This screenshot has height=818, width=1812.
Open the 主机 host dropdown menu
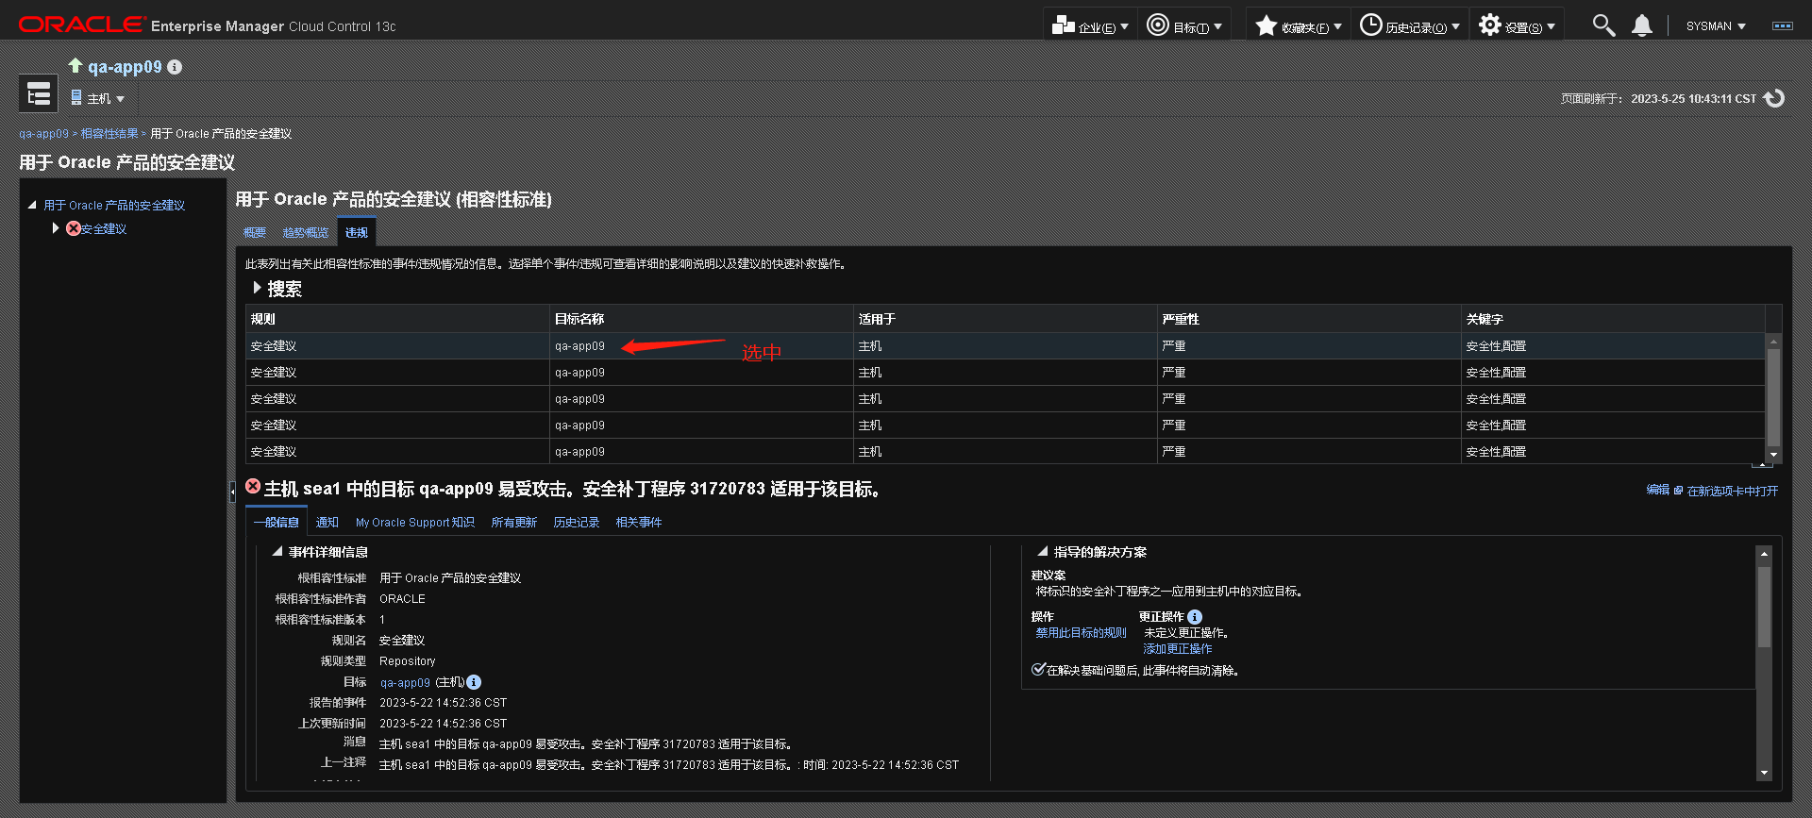tap(97, 98)
